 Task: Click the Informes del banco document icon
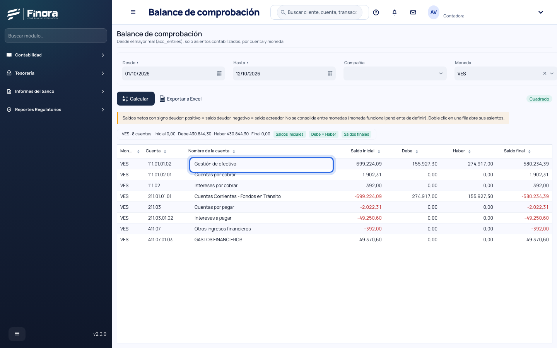(9, 91)
